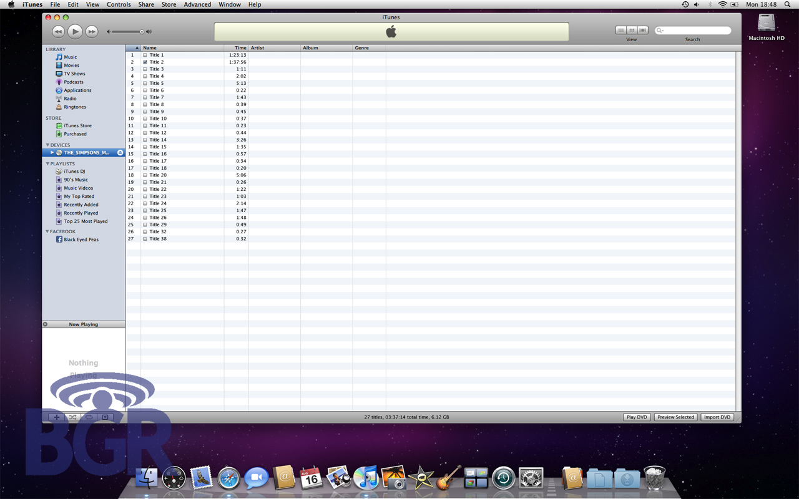Eject the THE_SIMPSONS DVD device
This screenshot has height=499, width=799.
pos(120,153)
